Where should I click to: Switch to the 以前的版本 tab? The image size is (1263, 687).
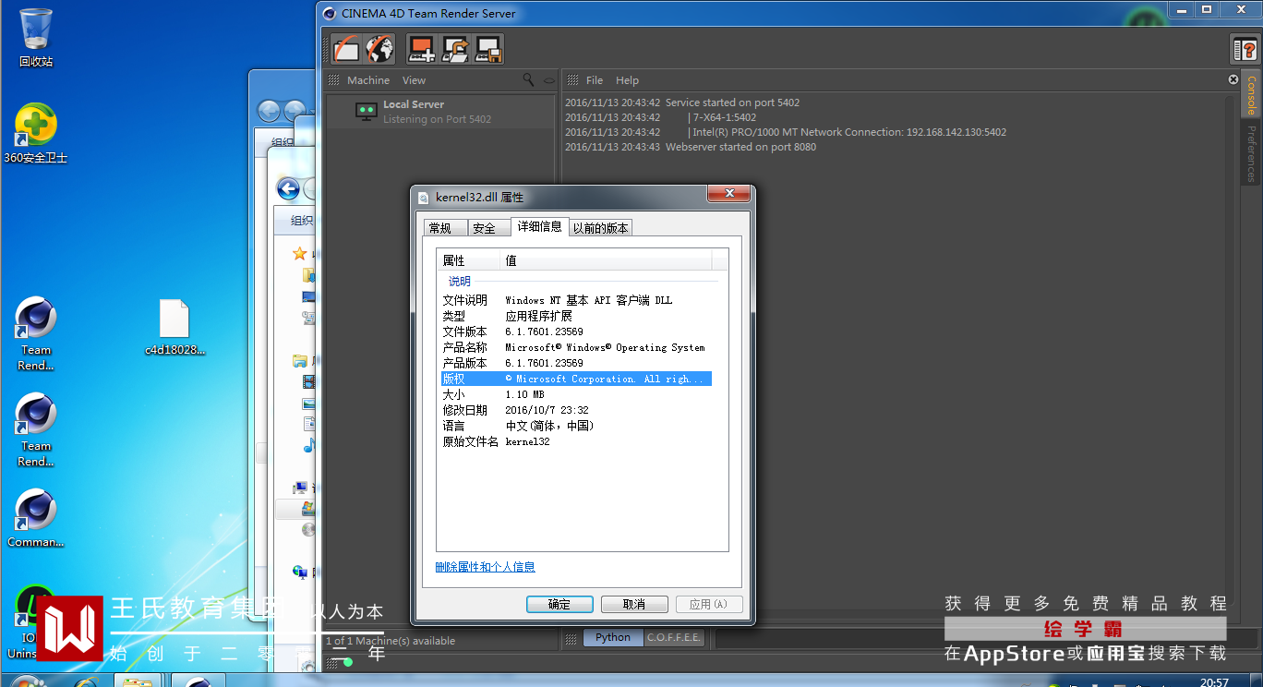click(x=600, y=228)
